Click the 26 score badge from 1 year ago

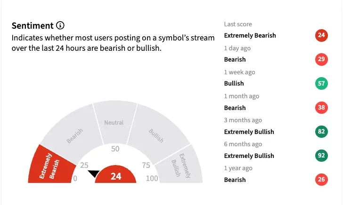321,180
